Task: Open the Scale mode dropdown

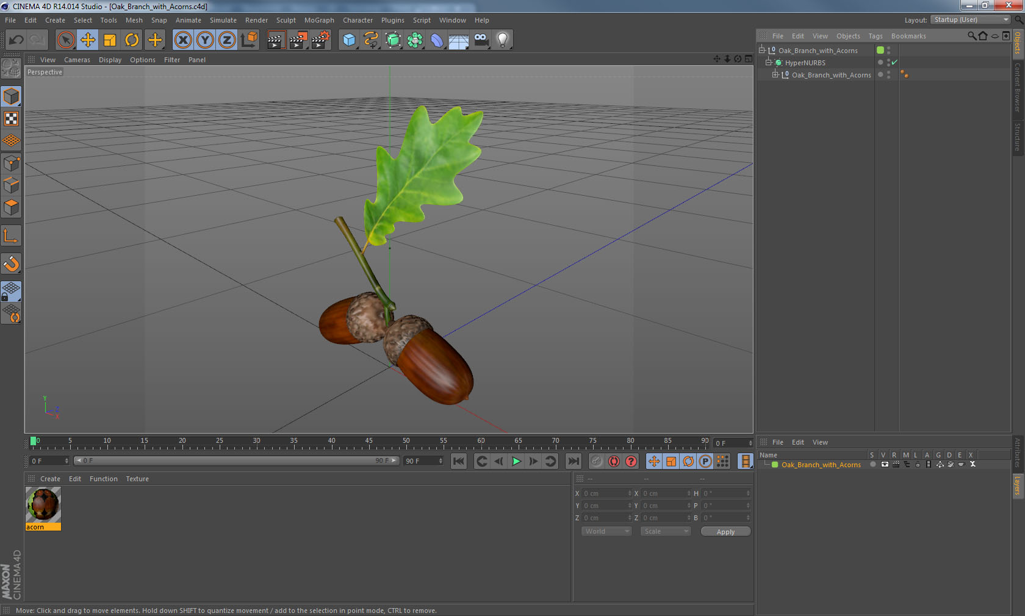Action: point(665,531)
